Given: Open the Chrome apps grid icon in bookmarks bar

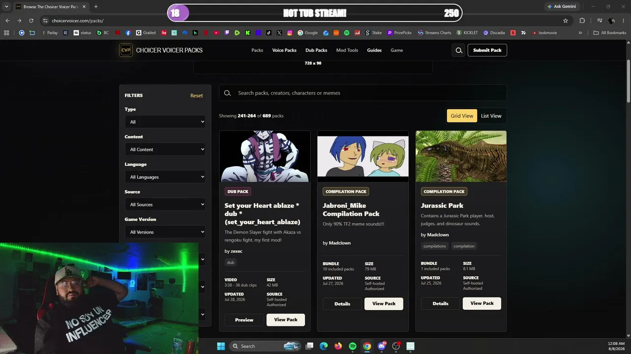Looking at the screenshot, I should (6, 33).
